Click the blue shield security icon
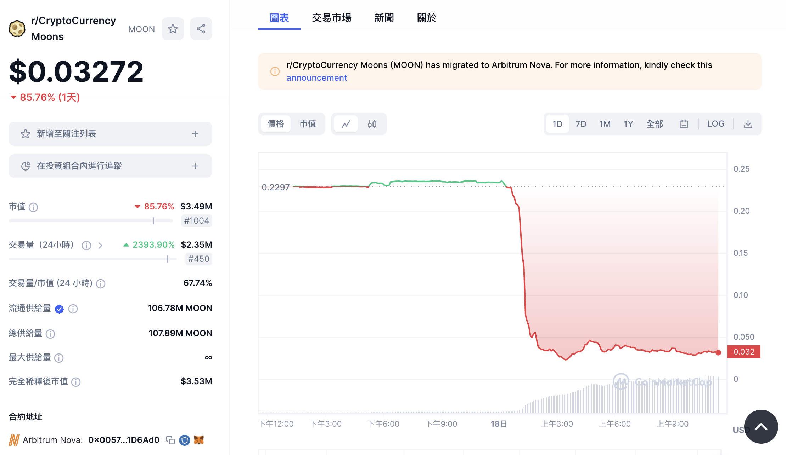 coord(185,440)
